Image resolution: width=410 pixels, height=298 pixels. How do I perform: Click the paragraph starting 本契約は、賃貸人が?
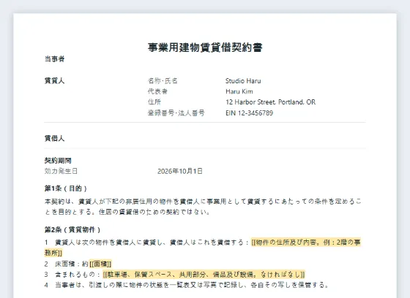(x=203, y=207)
